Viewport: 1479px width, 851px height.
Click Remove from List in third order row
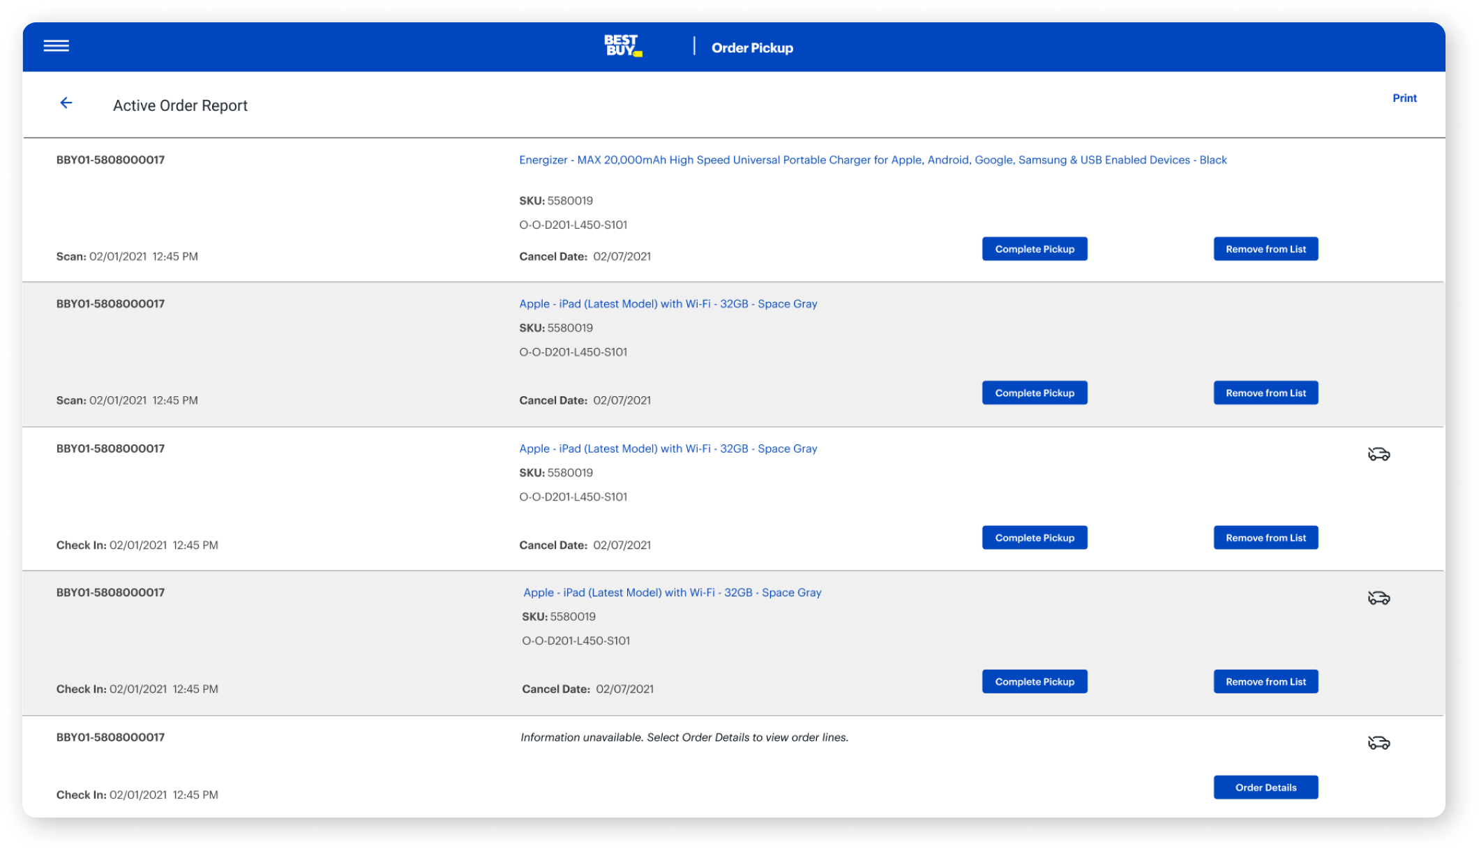pos(1265,538)
